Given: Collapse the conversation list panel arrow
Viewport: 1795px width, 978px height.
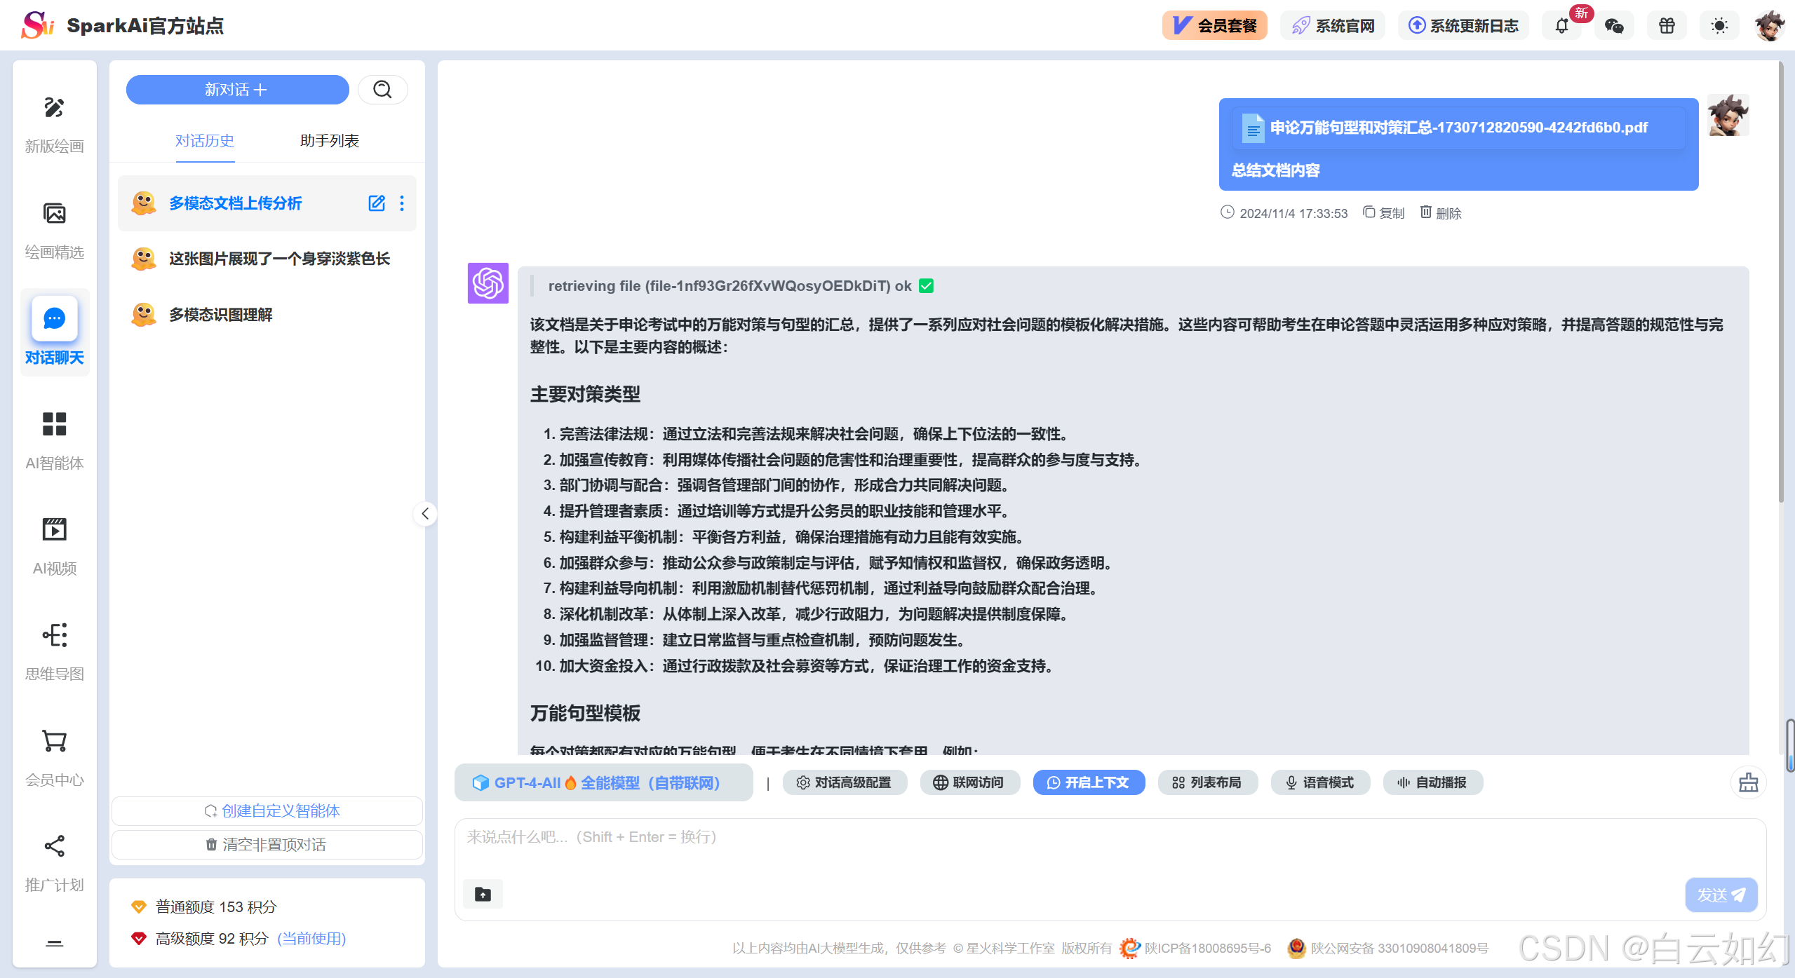Looking at the screenshot, I should tap(425, 514).
